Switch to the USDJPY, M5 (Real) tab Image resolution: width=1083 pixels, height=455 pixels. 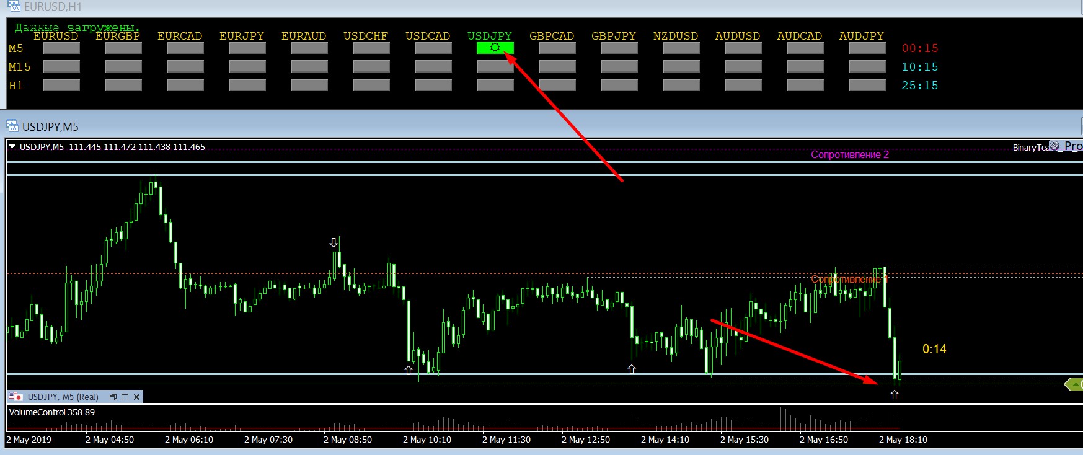pyautogui.click(x=63, y=397)
